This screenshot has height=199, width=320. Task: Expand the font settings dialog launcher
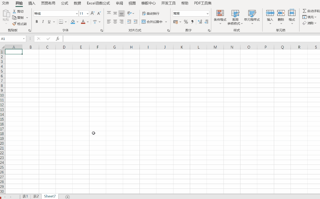tap(102, 30)
